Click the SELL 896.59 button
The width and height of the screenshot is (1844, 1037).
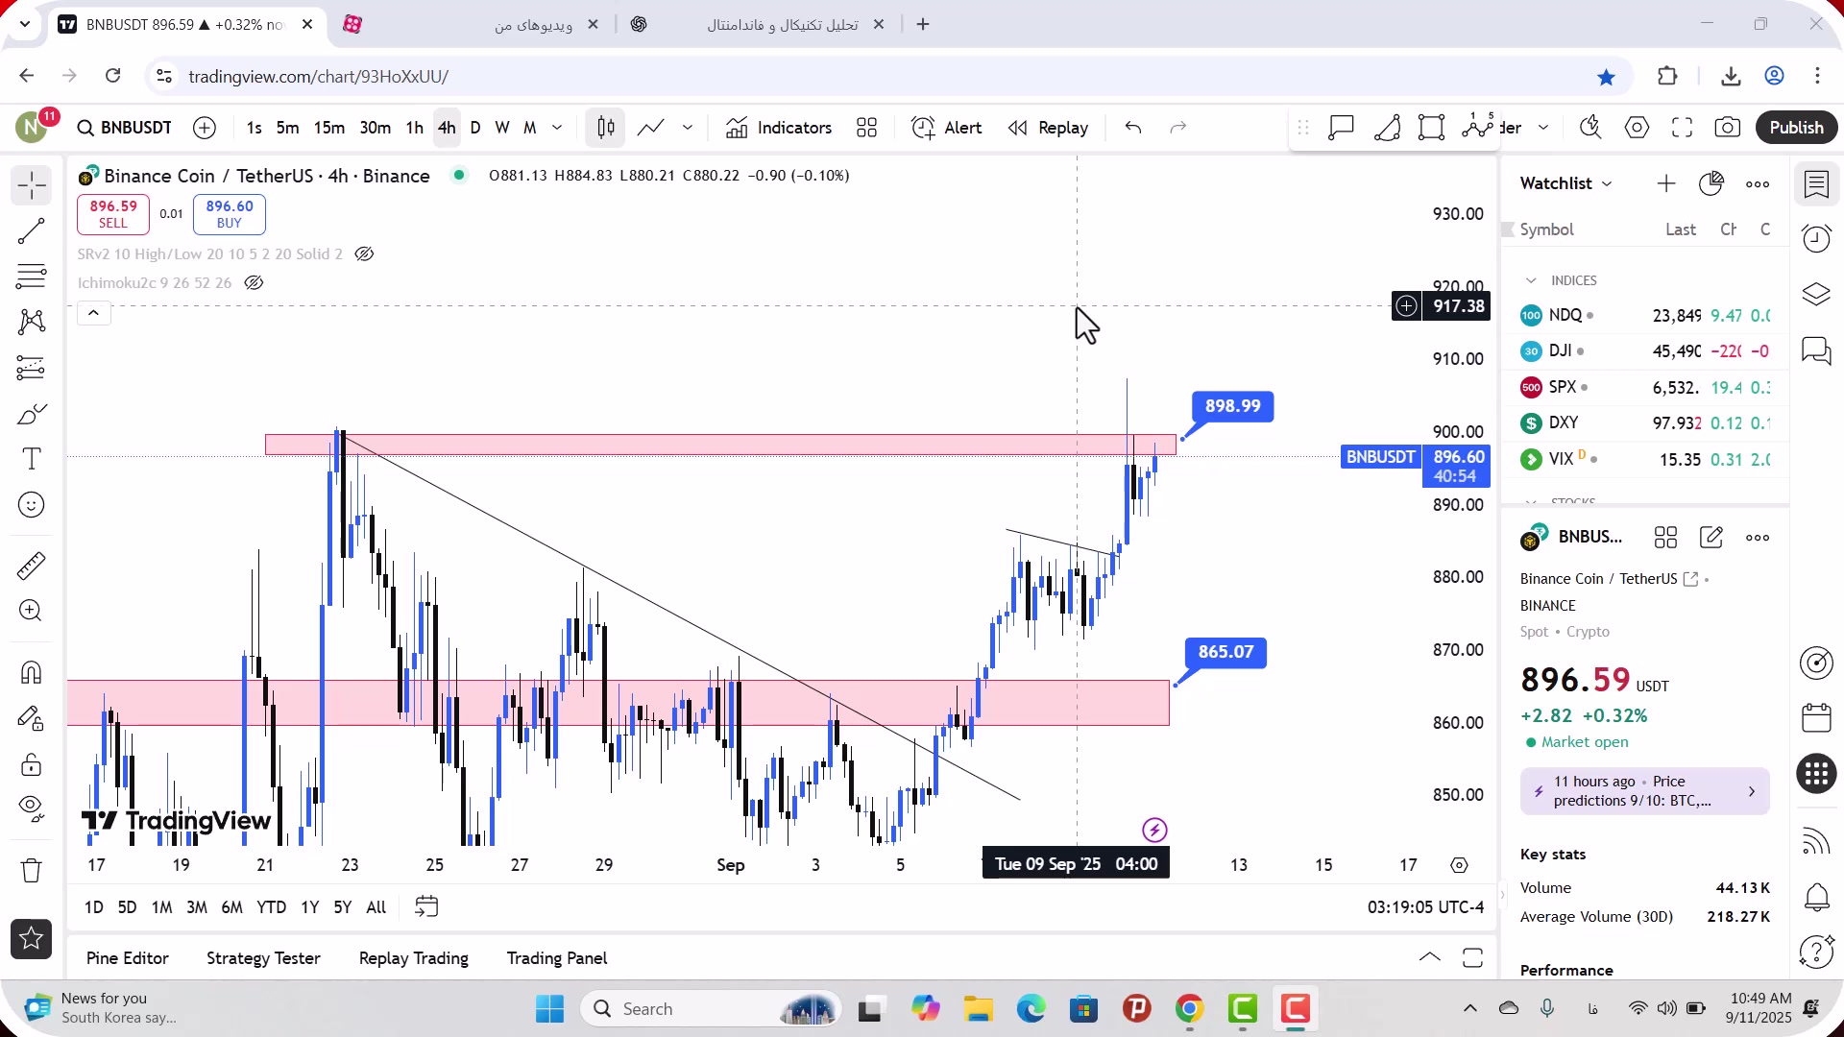point(113,214)
